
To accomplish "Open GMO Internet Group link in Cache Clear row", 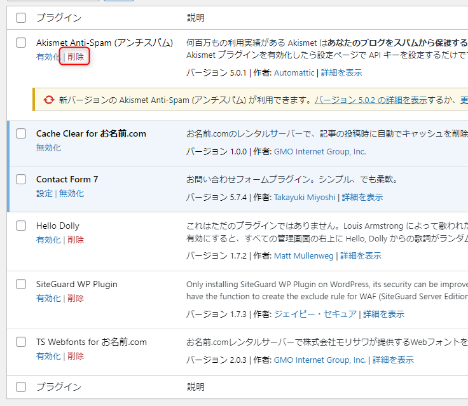I will (320, 152).
